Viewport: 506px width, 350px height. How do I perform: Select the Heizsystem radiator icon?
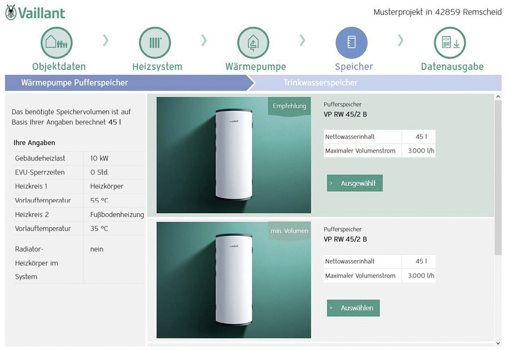[155, 43]
